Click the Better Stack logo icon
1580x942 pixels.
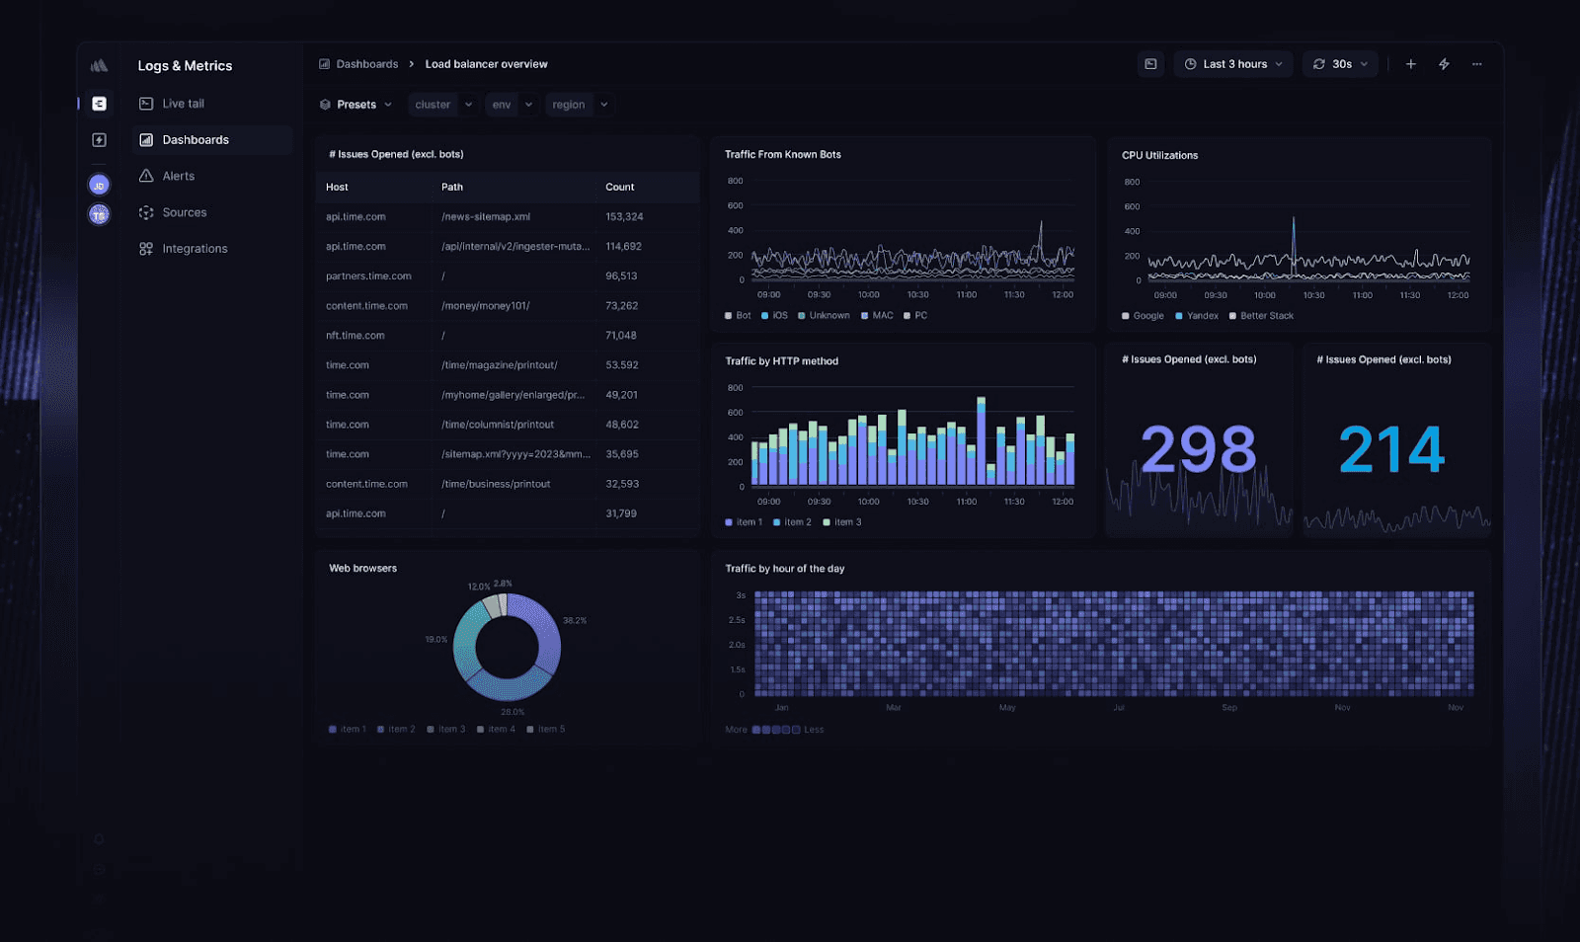tap(99, 66)
